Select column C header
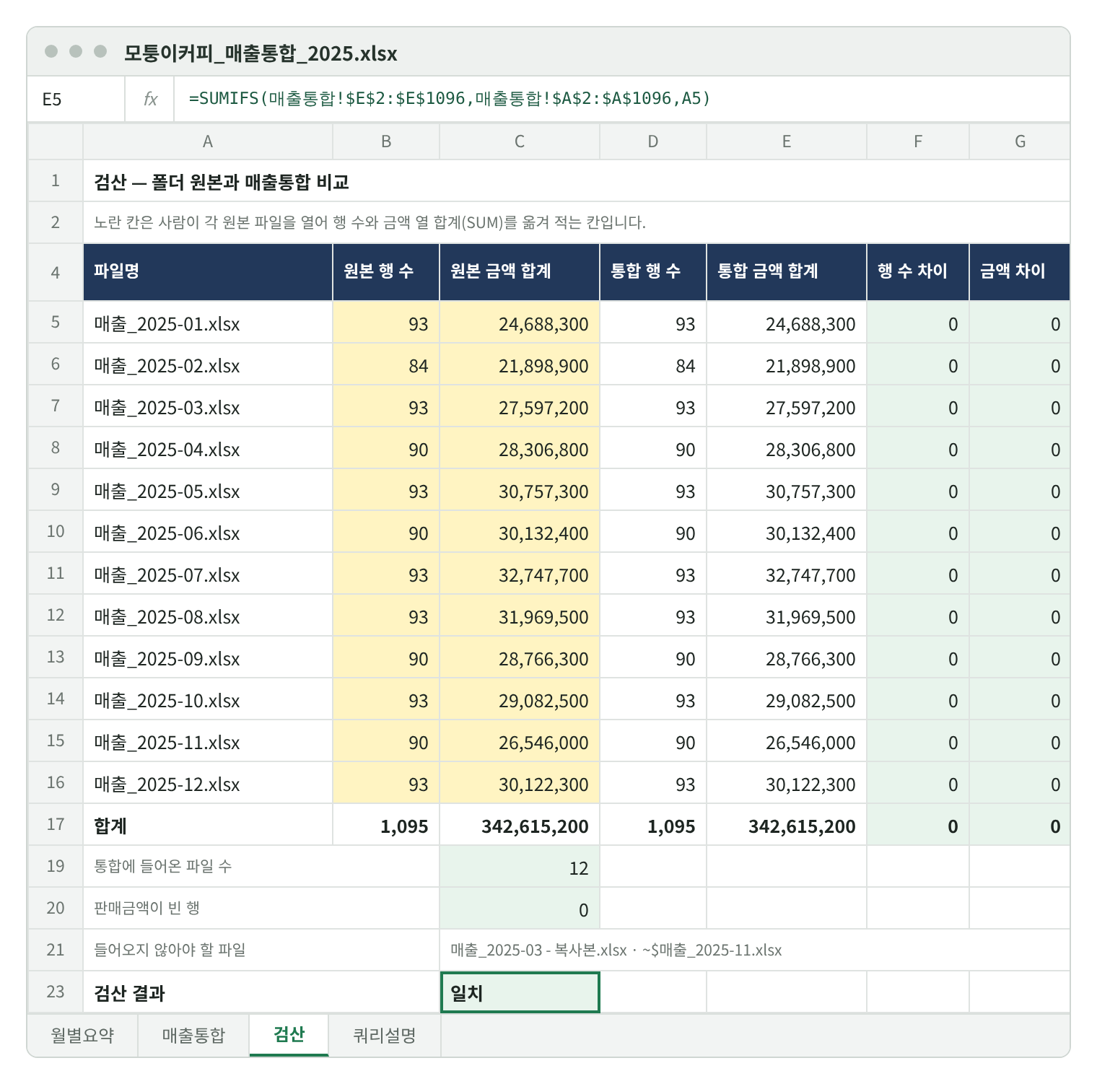 tap(520, 141)
